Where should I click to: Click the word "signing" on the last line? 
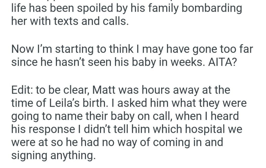pos(29,156)
